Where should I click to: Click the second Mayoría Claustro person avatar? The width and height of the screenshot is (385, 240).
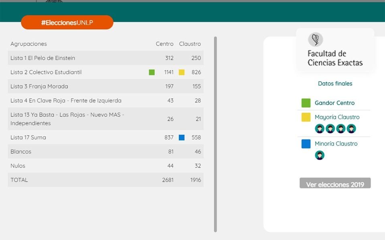click(330, 128)
